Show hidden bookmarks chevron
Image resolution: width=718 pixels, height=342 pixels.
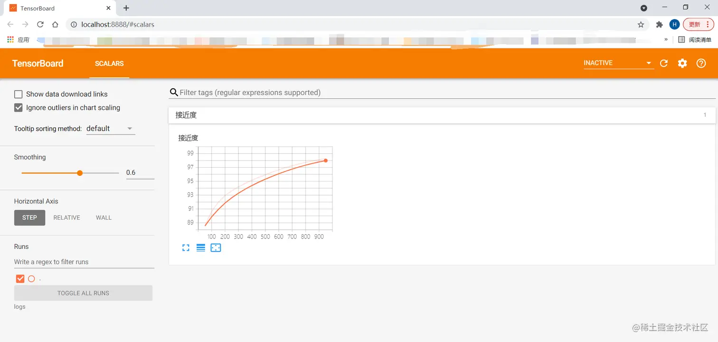pos(666,40)
